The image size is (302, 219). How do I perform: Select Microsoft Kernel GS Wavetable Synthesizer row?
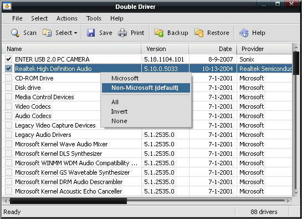[x=147, y=172]
